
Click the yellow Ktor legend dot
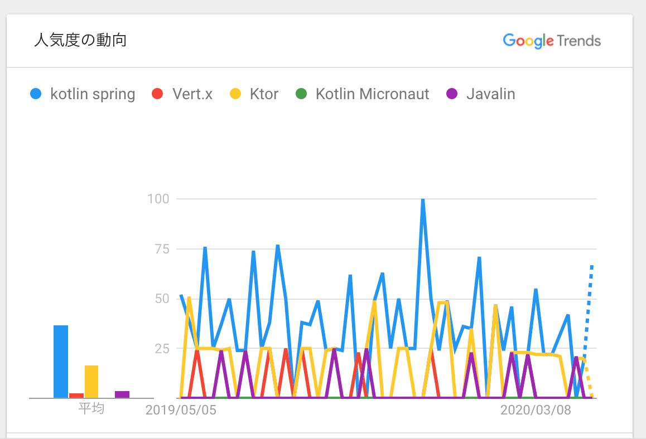tap(236, 94)
